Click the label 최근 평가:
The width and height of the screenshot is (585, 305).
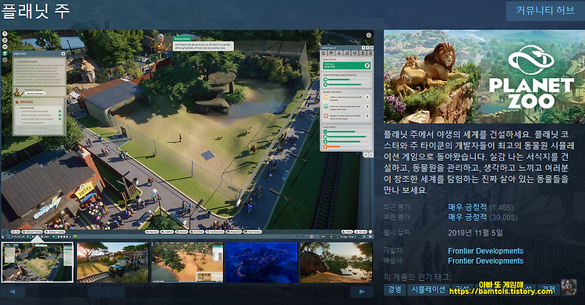tap(397, 207)
